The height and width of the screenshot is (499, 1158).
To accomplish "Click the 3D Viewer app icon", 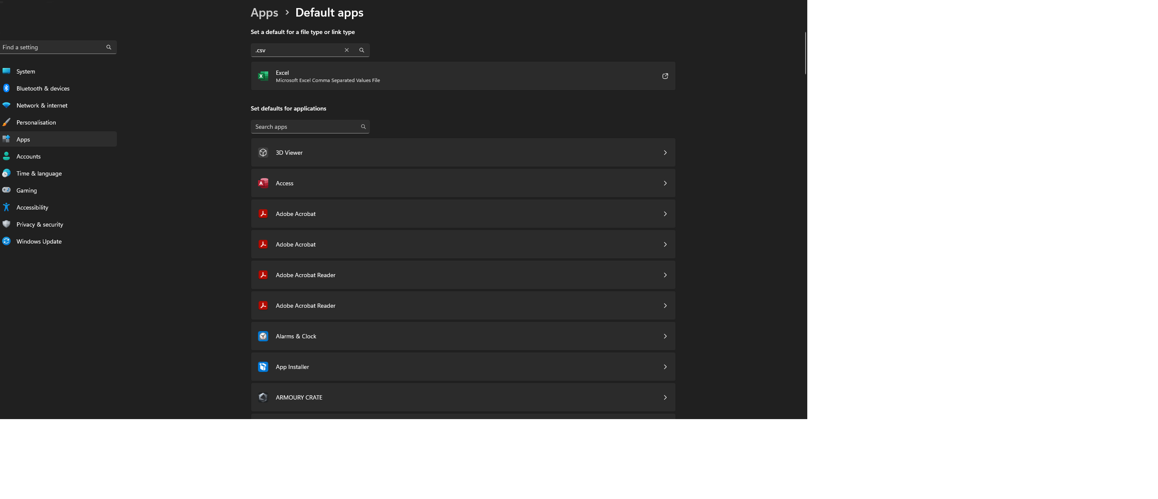I will (x=263, y=153).
